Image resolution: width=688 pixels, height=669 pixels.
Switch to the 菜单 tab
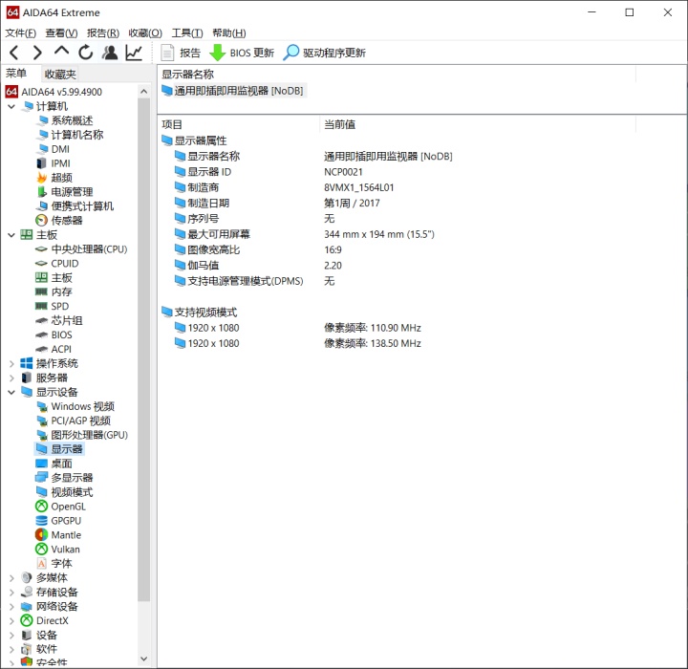pos(16,74)
